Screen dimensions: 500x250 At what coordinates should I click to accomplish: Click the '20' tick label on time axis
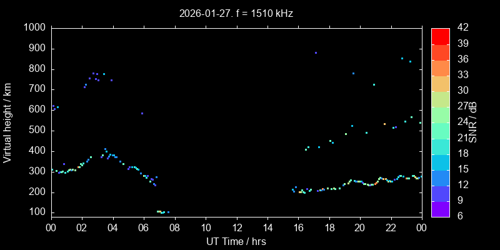point(360,227)
